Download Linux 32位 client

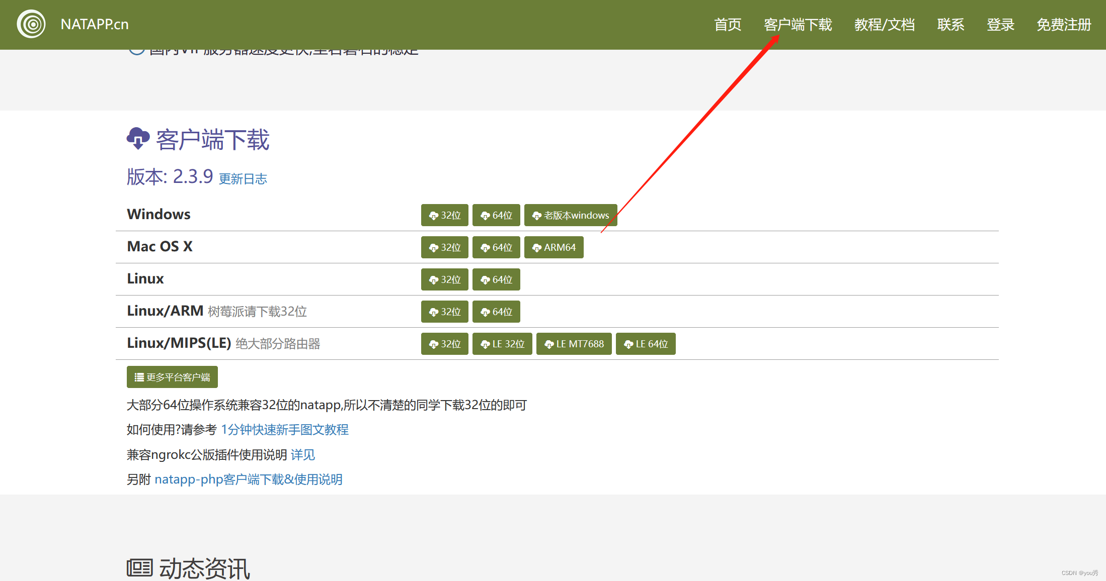tap(445, 279)
